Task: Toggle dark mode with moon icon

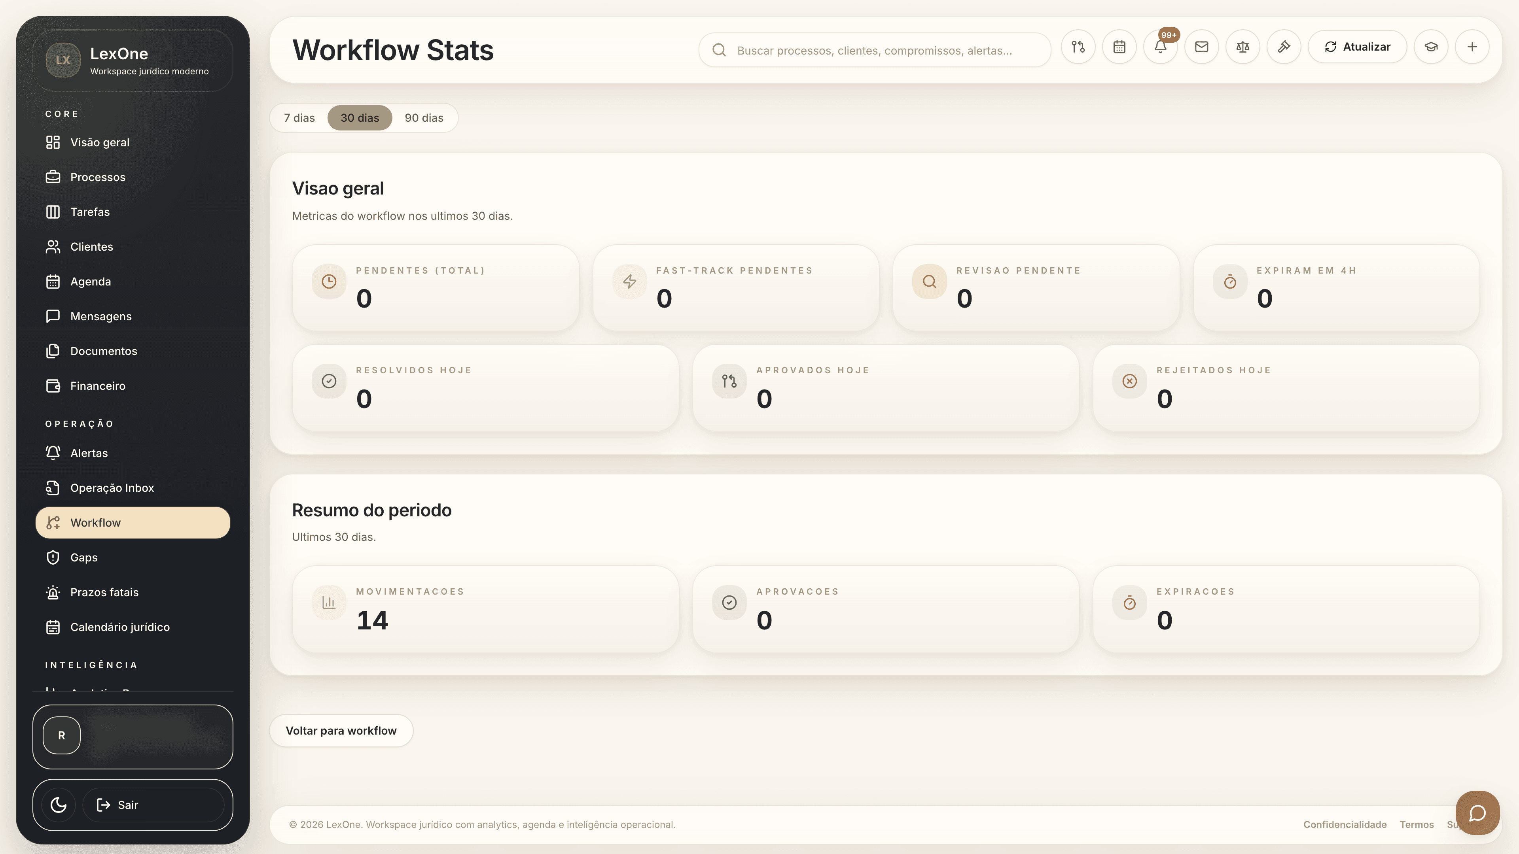Action: coord(59,805)
